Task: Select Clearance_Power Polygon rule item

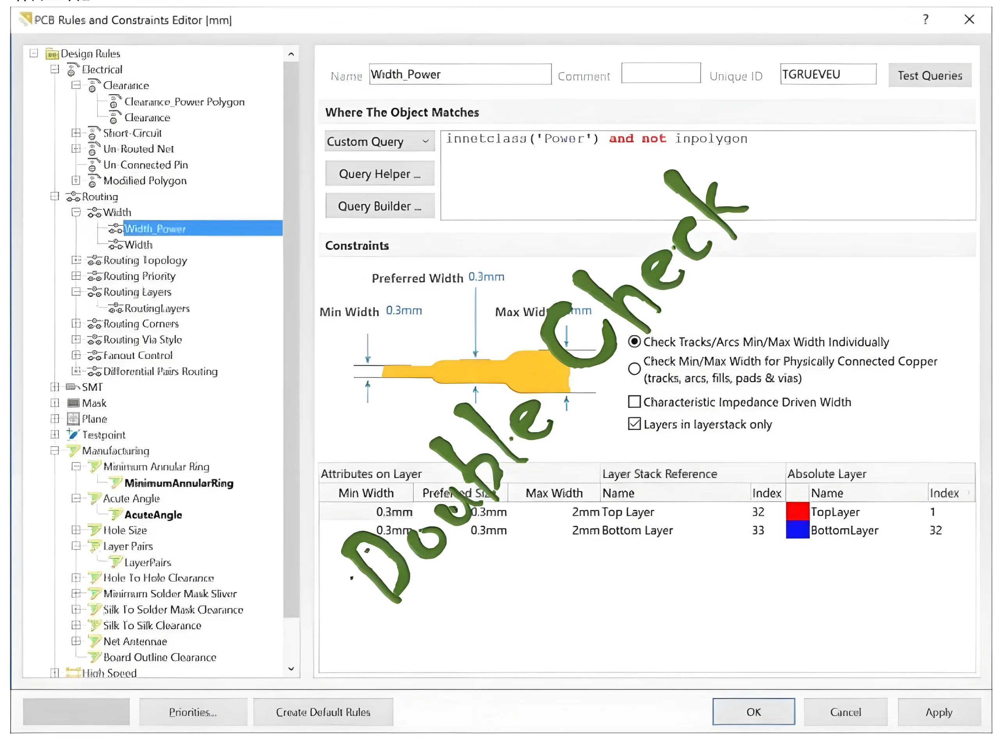Action: tap(184, 102)
